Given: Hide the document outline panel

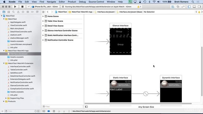Looking at the screenshot, I should pyautogui.click(x=87, y=107).
